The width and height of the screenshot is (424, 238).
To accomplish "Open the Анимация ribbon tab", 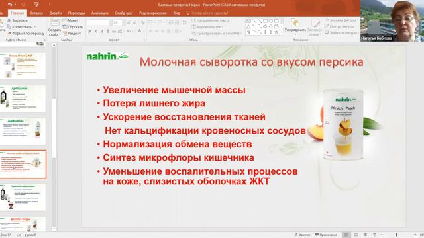I will [x=100, y=13].
